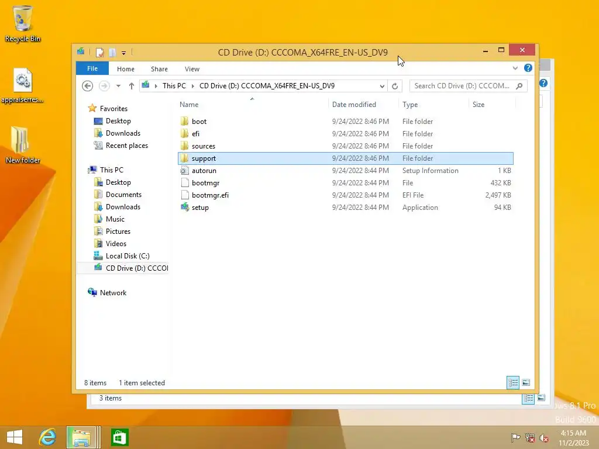Screen dimensions: 599x449
Task: Select the efi folder
Action: (345, 134)
